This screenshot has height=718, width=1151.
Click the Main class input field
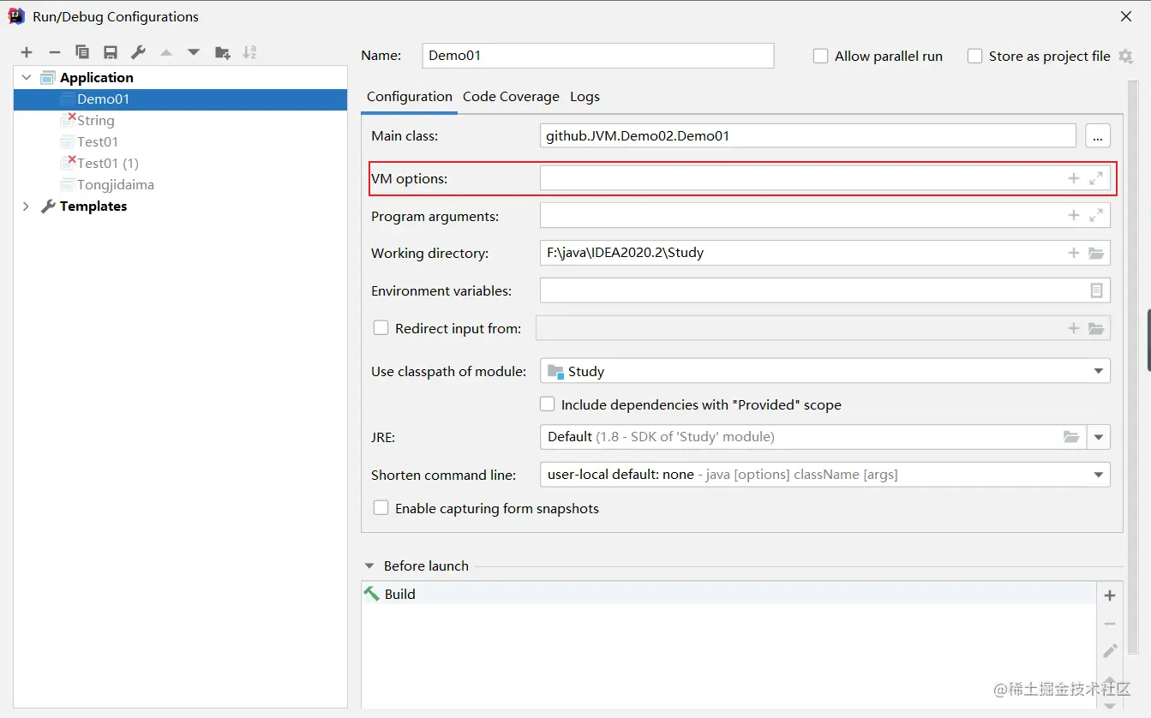tap(807, 135)
